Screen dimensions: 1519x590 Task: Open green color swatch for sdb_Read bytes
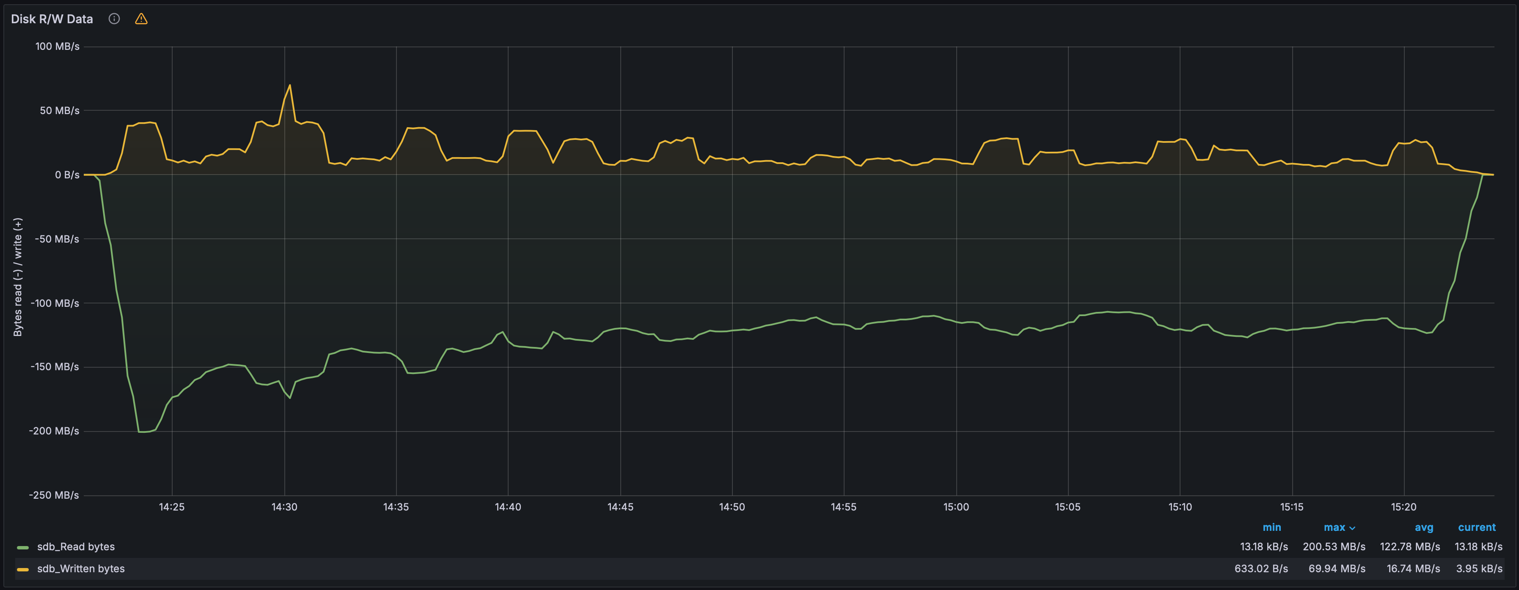point(23,548)
